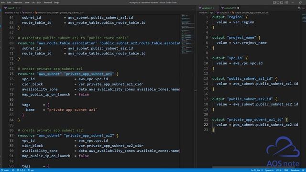Open the Run menu

point(39,2)
